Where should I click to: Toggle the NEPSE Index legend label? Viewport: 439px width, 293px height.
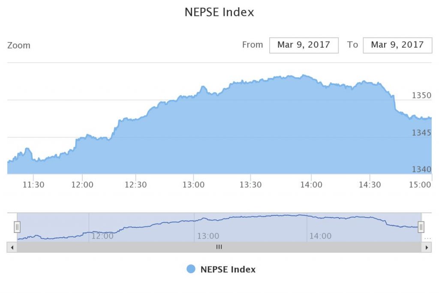point(228,269)
